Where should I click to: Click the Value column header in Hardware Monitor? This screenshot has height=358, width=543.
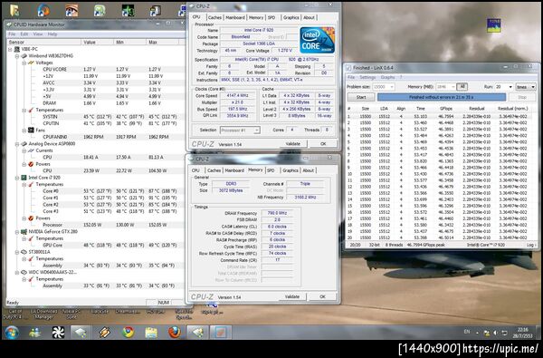(98, 42)
